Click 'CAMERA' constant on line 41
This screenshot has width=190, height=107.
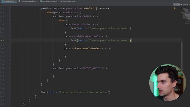point(87,17)
